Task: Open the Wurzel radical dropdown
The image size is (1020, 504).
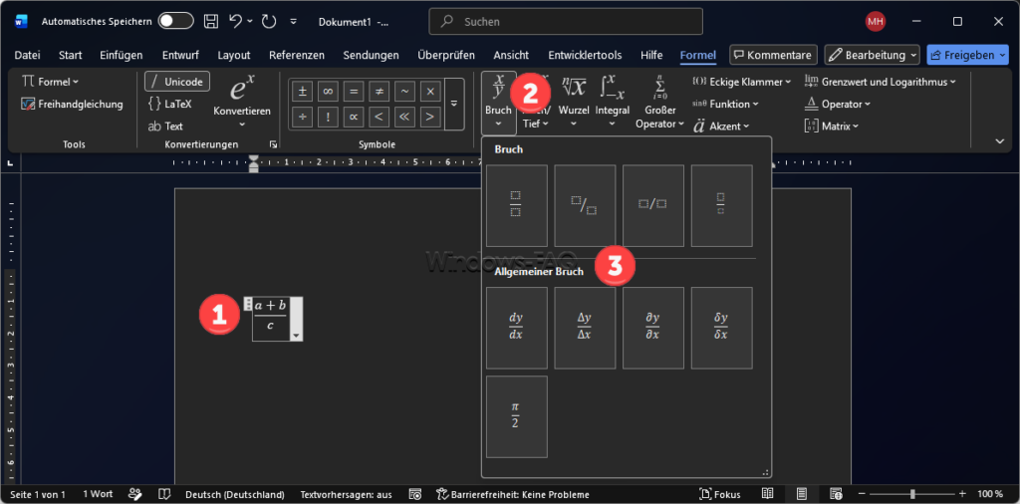Action: [574, 103]
